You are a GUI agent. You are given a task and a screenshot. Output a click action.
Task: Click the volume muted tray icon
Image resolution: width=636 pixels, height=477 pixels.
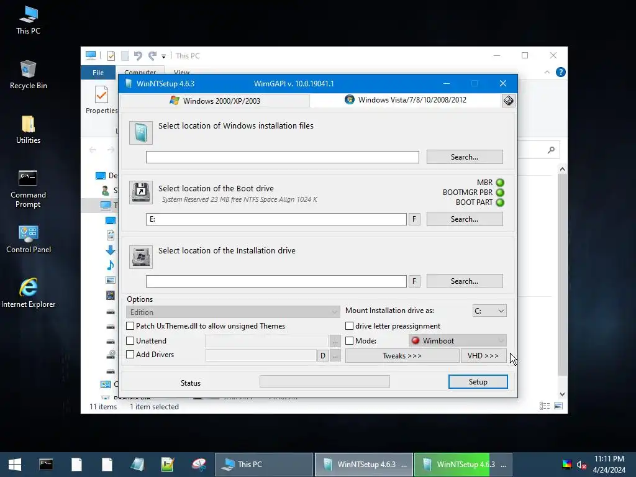coord(581,465)
